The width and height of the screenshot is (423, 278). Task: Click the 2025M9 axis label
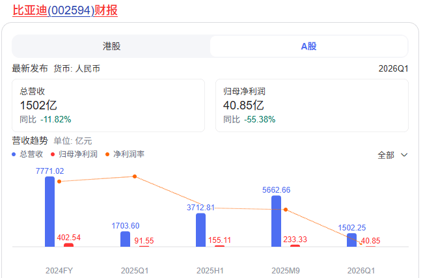286,270
